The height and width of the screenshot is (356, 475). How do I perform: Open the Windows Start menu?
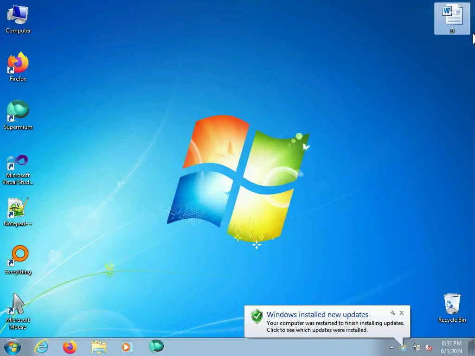click(x=13, y=347)
